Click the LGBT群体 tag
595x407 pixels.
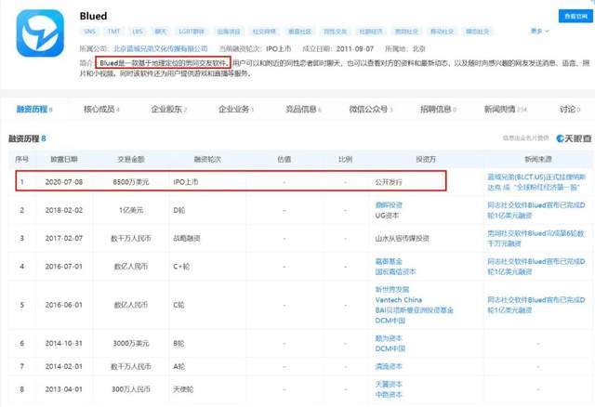pyautogui.click(x=192, y=32)
